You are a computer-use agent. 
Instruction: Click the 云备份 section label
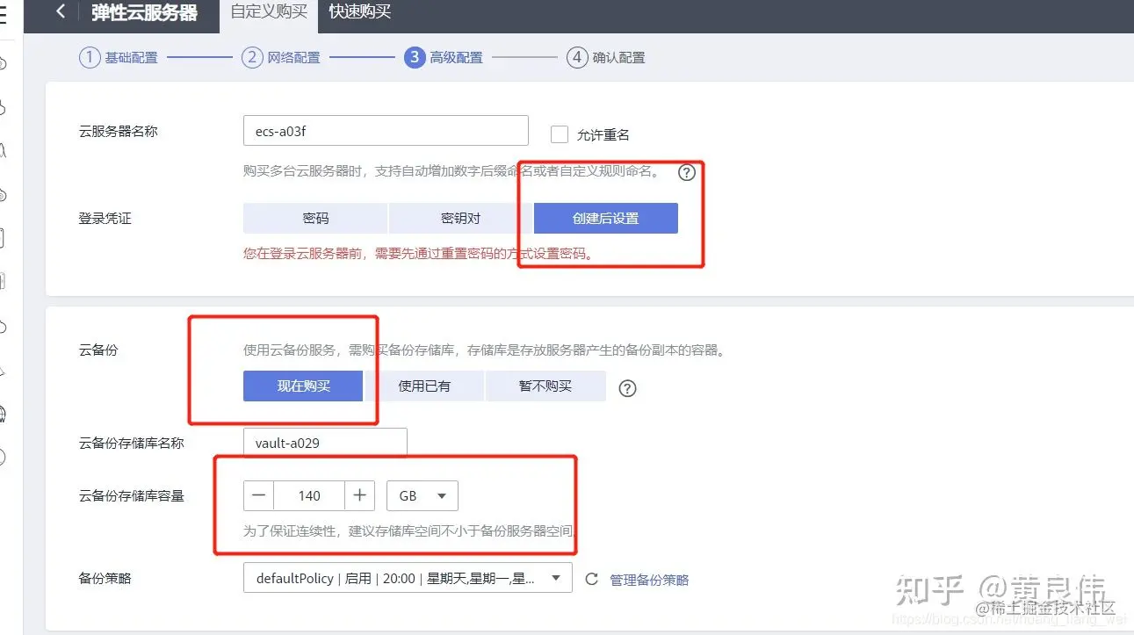click(98, 350)
